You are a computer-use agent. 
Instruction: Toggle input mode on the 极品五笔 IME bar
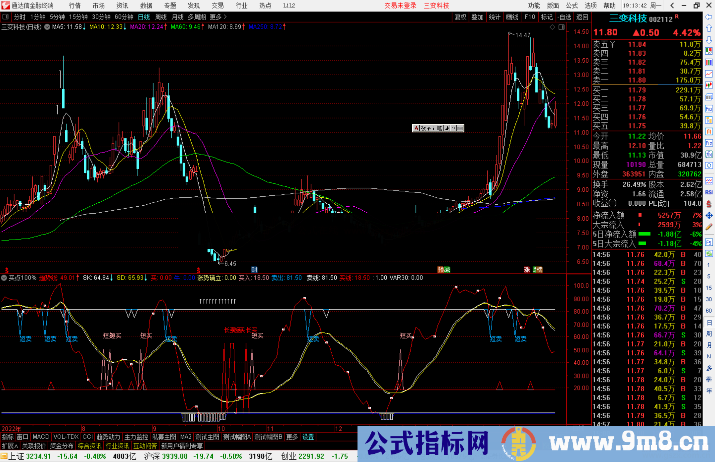[x=416, y=128]
